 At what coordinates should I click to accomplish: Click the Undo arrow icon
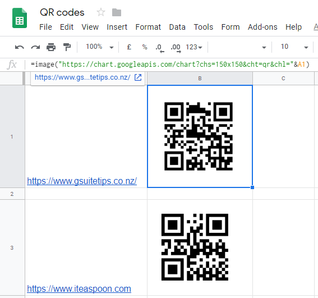(20, 47)
